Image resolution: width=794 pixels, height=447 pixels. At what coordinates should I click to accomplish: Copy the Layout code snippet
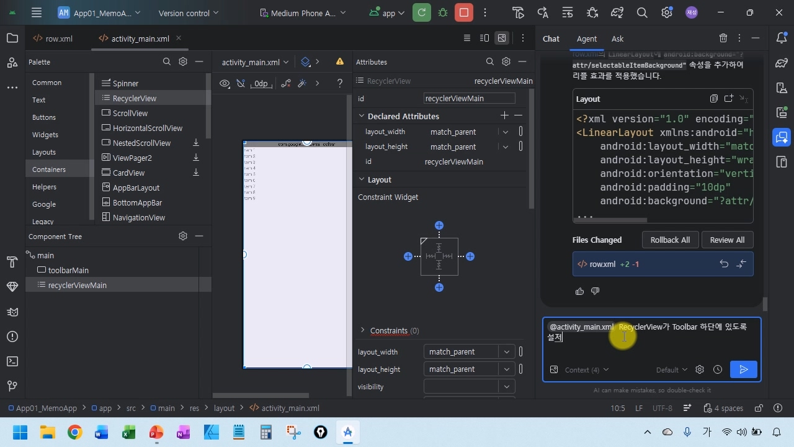[x=714, y=99]
